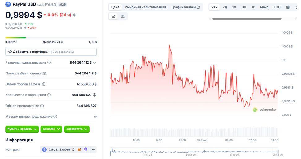Screen dimensions: 301x159
Task: Select the Цена tab
Action: pos(115,7)
